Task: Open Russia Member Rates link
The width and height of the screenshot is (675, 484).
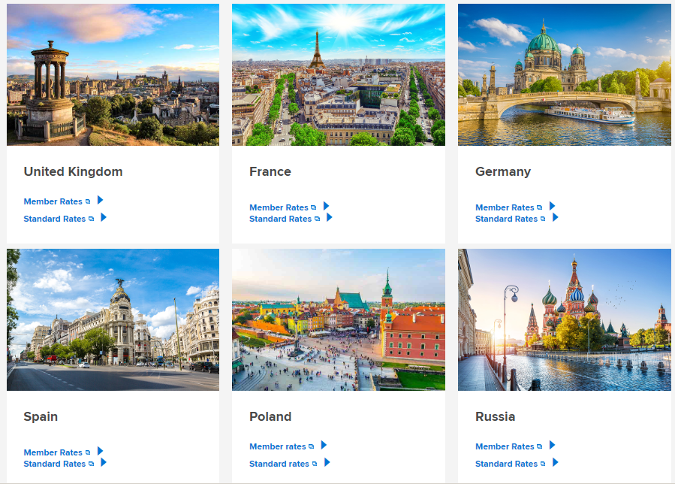Action: 505,447
